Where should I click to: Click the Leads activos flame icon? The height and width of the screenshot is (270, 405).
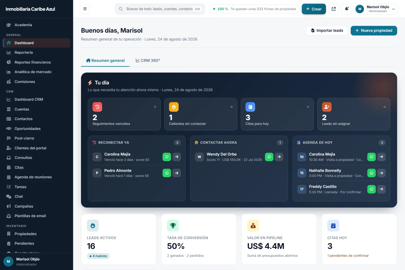(93, 225)
